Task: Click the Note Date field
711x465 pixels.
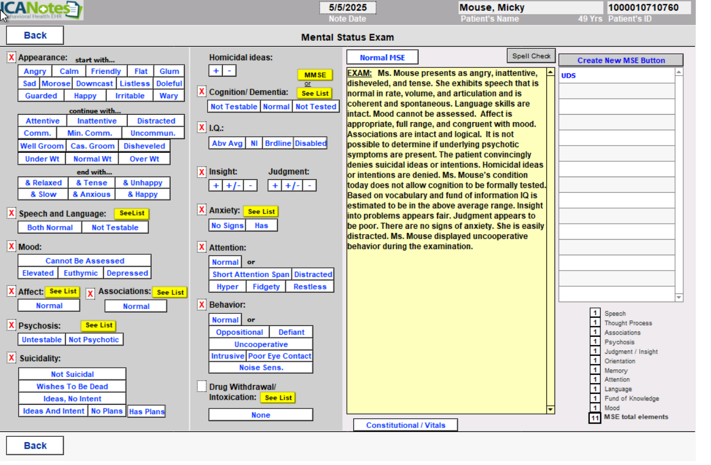Action: coord(347,8)
